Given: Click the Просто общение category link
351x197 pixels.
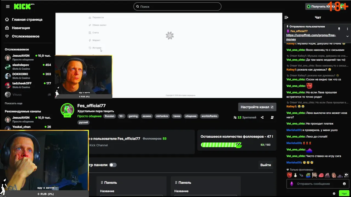Looking at the screenshot, I should pyautogui.click(x=89, y=116).
